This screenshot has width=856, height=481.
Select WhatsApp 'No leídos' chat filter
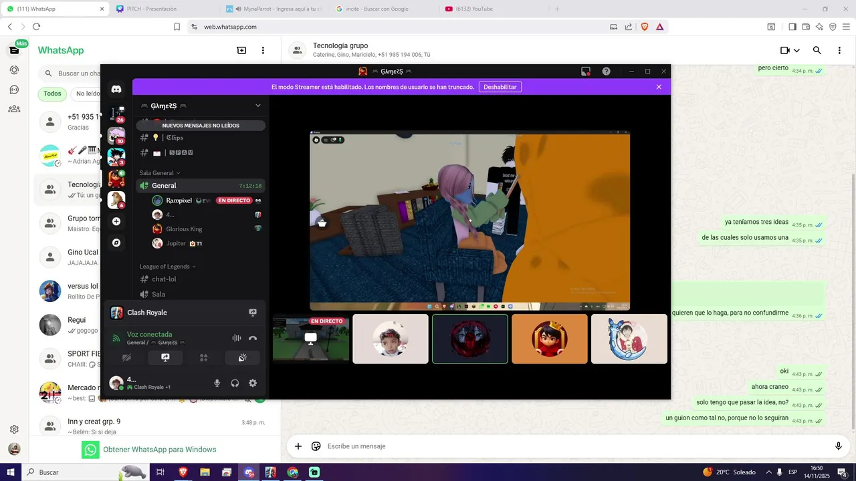coord(86,94)
